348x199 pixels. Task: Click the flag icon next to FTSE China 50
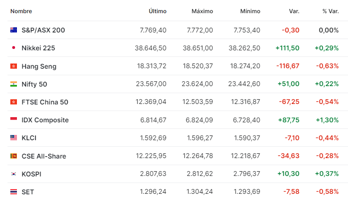(14, 102)
